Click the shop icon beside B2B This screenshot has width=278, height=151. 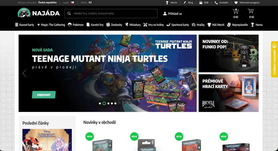point(201,3)
